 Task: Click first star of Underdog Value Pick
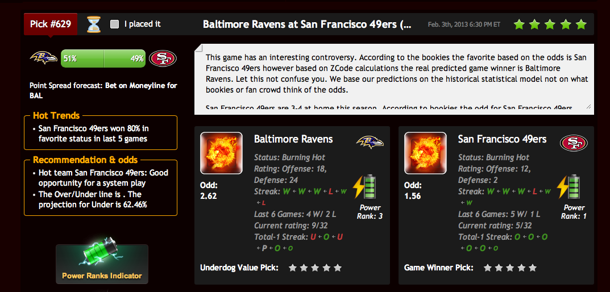tap(293, 268)
